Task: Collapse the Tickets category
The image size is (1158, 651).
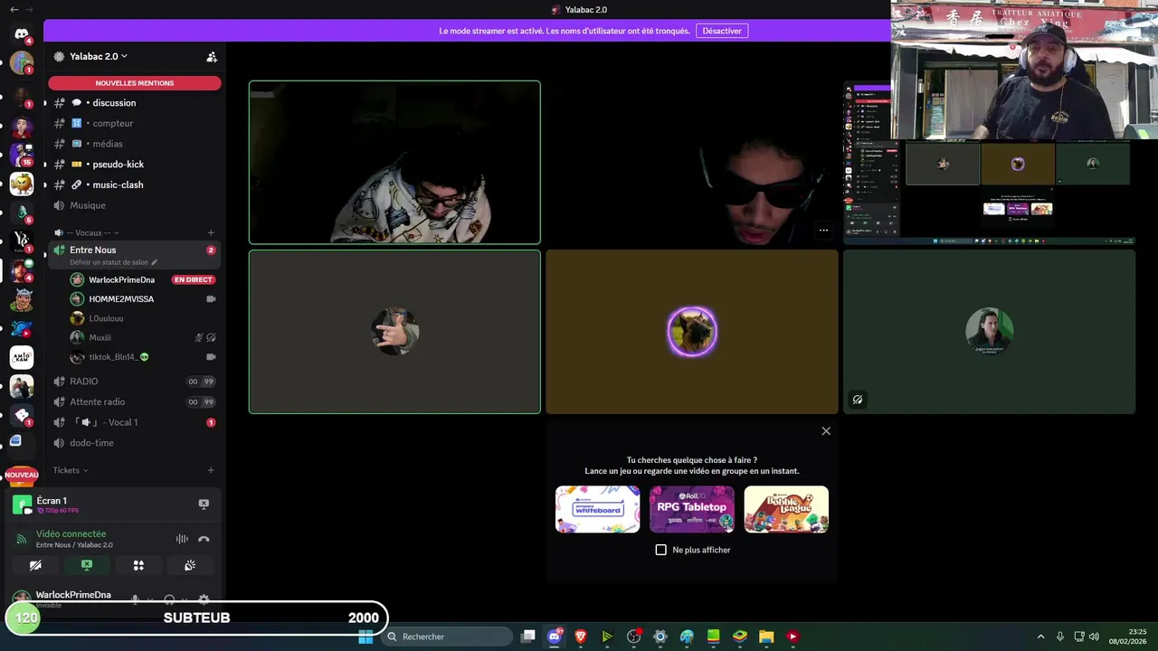Action: [x=71, y=470]
